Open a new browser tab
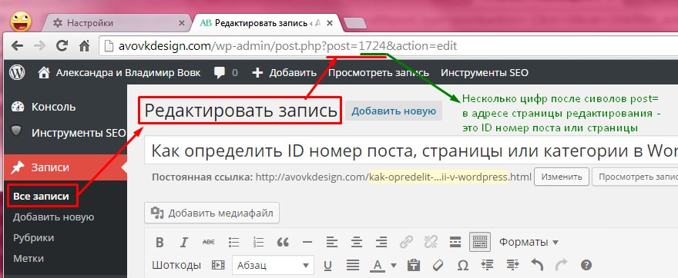 point(355,24)
